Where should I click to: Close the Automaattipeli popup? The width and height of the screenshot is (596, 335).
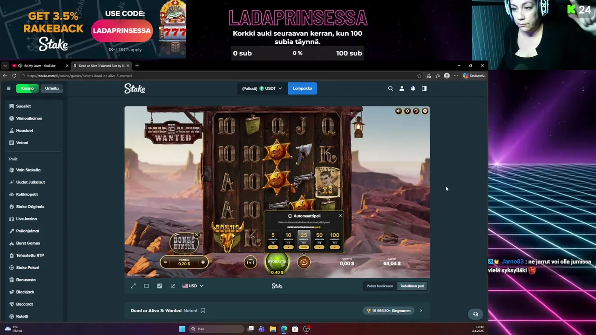(x=340, y=215)
